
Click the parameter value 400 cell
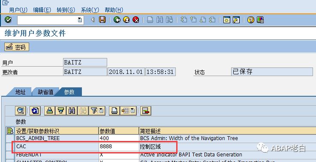click(x=119, y=138)
